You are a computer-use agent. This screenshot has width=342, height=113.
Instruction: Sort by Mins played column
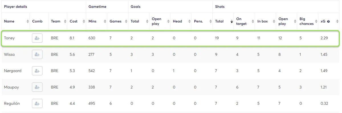97,21
